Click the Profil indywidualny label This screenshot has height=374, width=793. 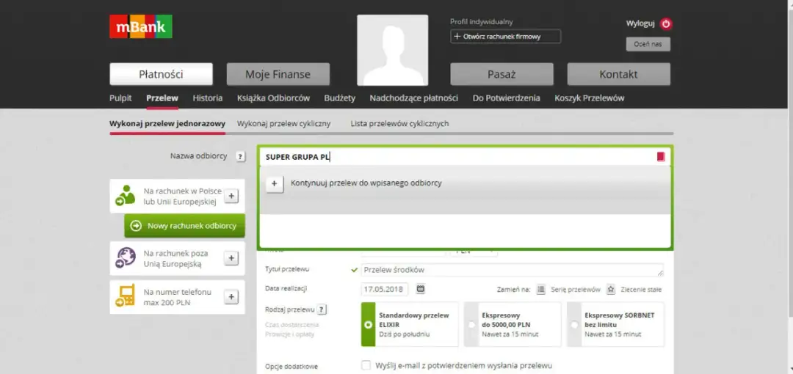(x=482, y=22)
